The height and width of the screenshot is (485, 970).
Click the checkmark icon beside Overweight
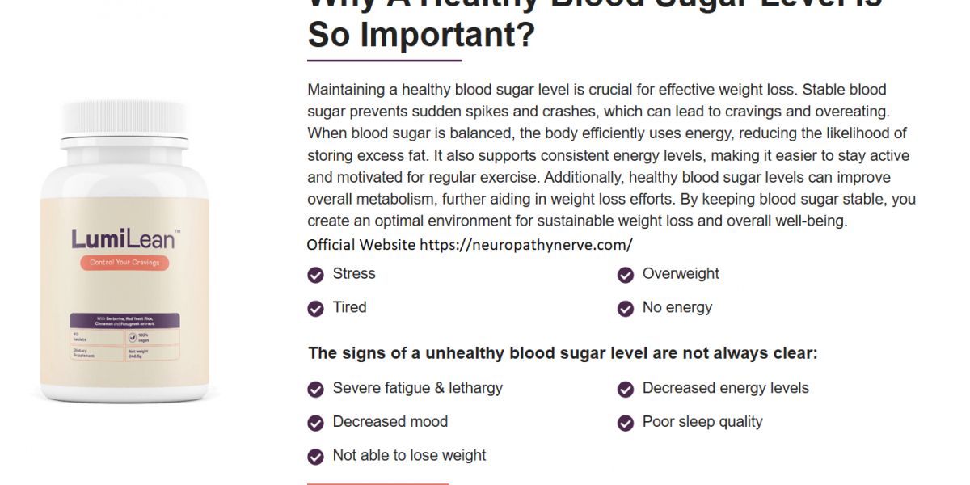625,275
